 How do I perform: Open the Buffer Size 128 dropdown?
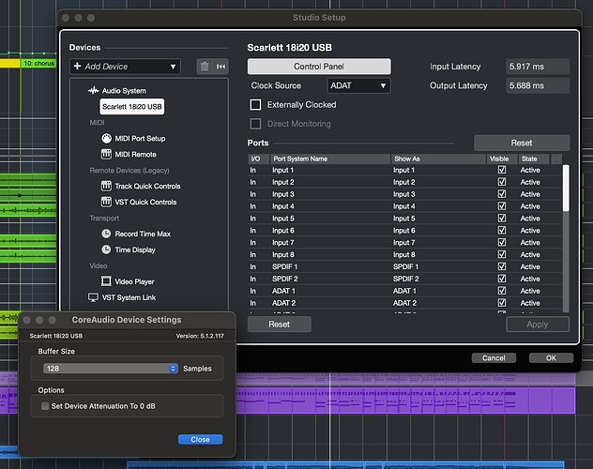pyautogui.click(x=110, y=369)
